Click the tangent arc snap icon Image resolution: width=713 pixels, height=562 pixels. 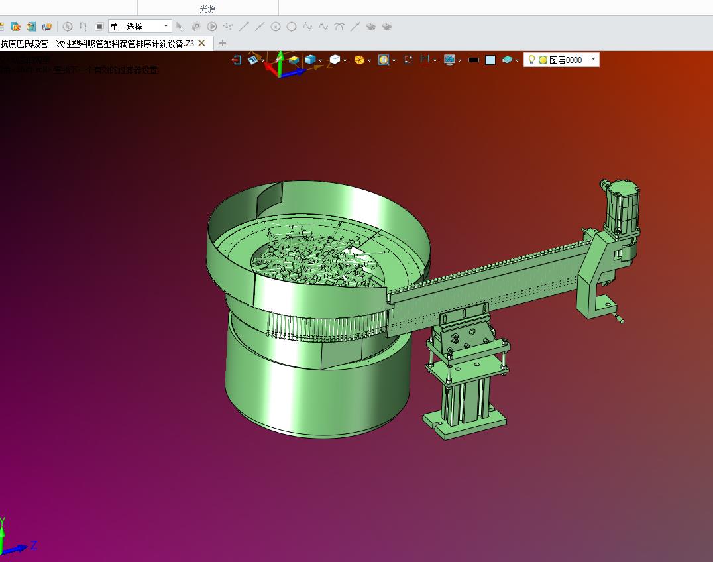pyautogui.click(x=339, y=27)
